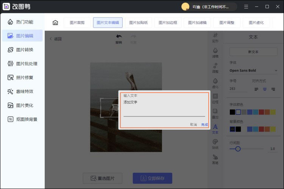This screenshot has width=284, height=189.
Task: Click the home icon in the top bar
Action: [55, 23]
